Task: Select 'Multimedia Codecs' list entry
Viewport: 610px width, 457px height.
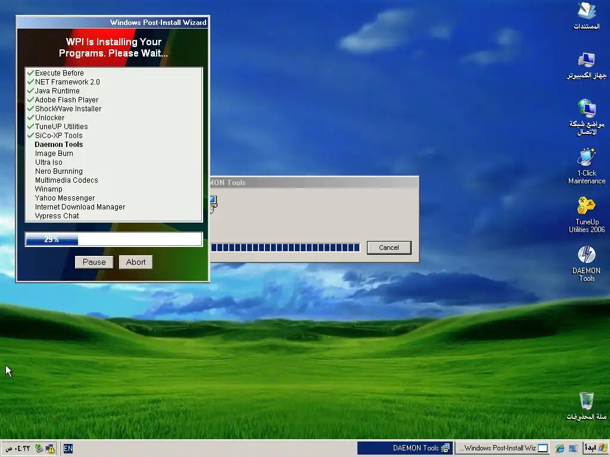Action: tap(67, 180)
